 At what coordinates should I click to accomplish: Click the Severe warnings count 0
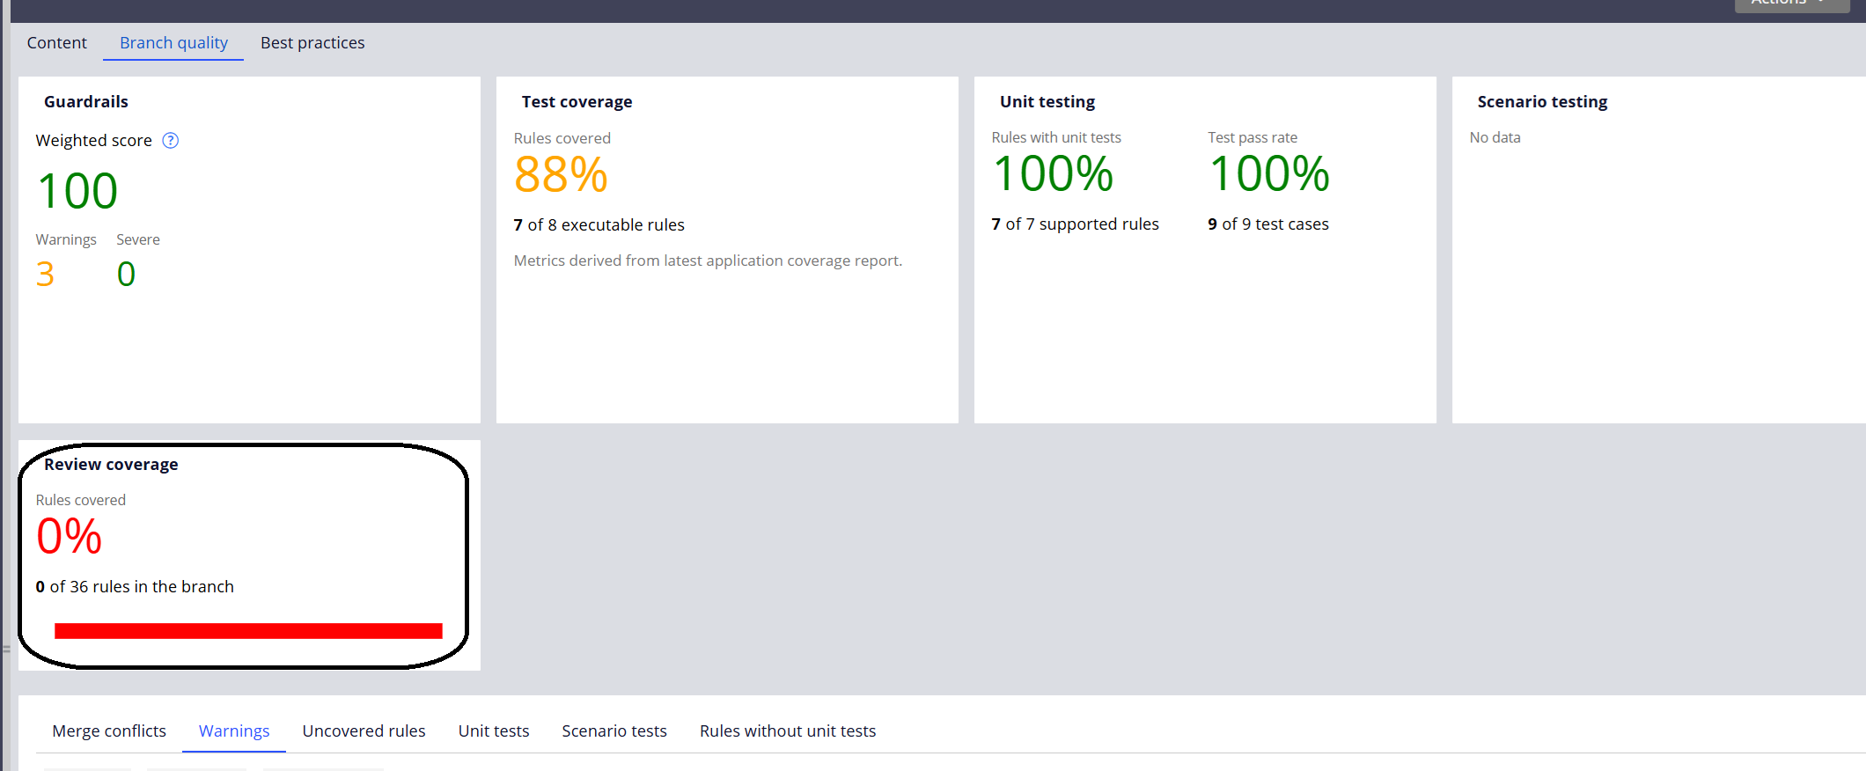[126, 275]
